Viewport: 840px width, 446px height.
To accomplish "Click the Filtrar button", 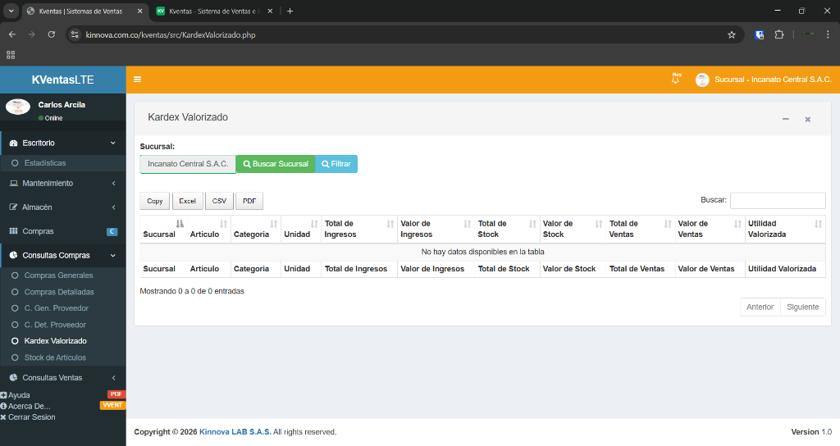I will [x=336, y=164].
